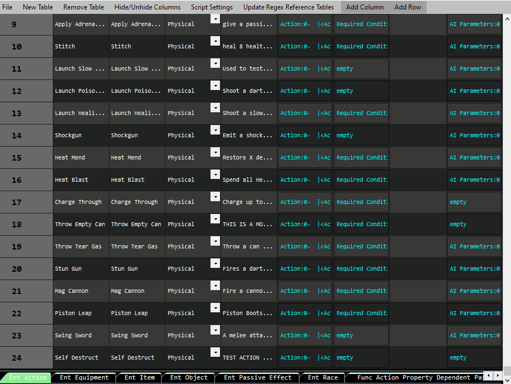Viewport: 511px width, 384px height.
Task: Switch to the Ent Equipment tab
Action: [84, 378]
